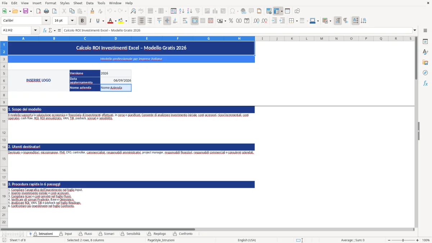Open the sidebar Navigator compass icon
This screenshot has width=432, height=243.
click(x=425, y=73)
